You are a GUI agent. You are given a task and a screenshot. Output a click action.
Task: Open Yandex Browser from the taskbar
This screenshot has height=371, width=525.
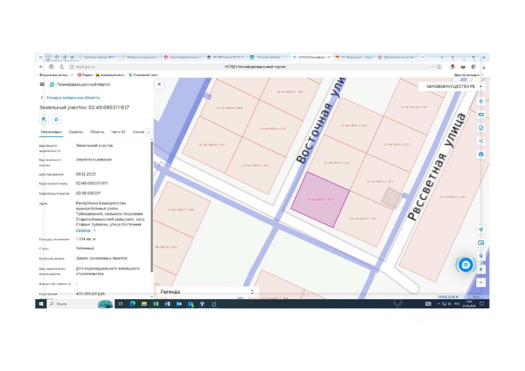[x=202, y=304]
